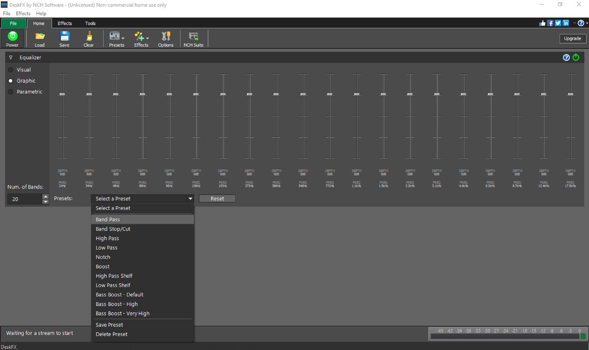Select the Parametric equalizer mode
The height and width of the screenshot is (350, 589).
(x=25, y=91)
